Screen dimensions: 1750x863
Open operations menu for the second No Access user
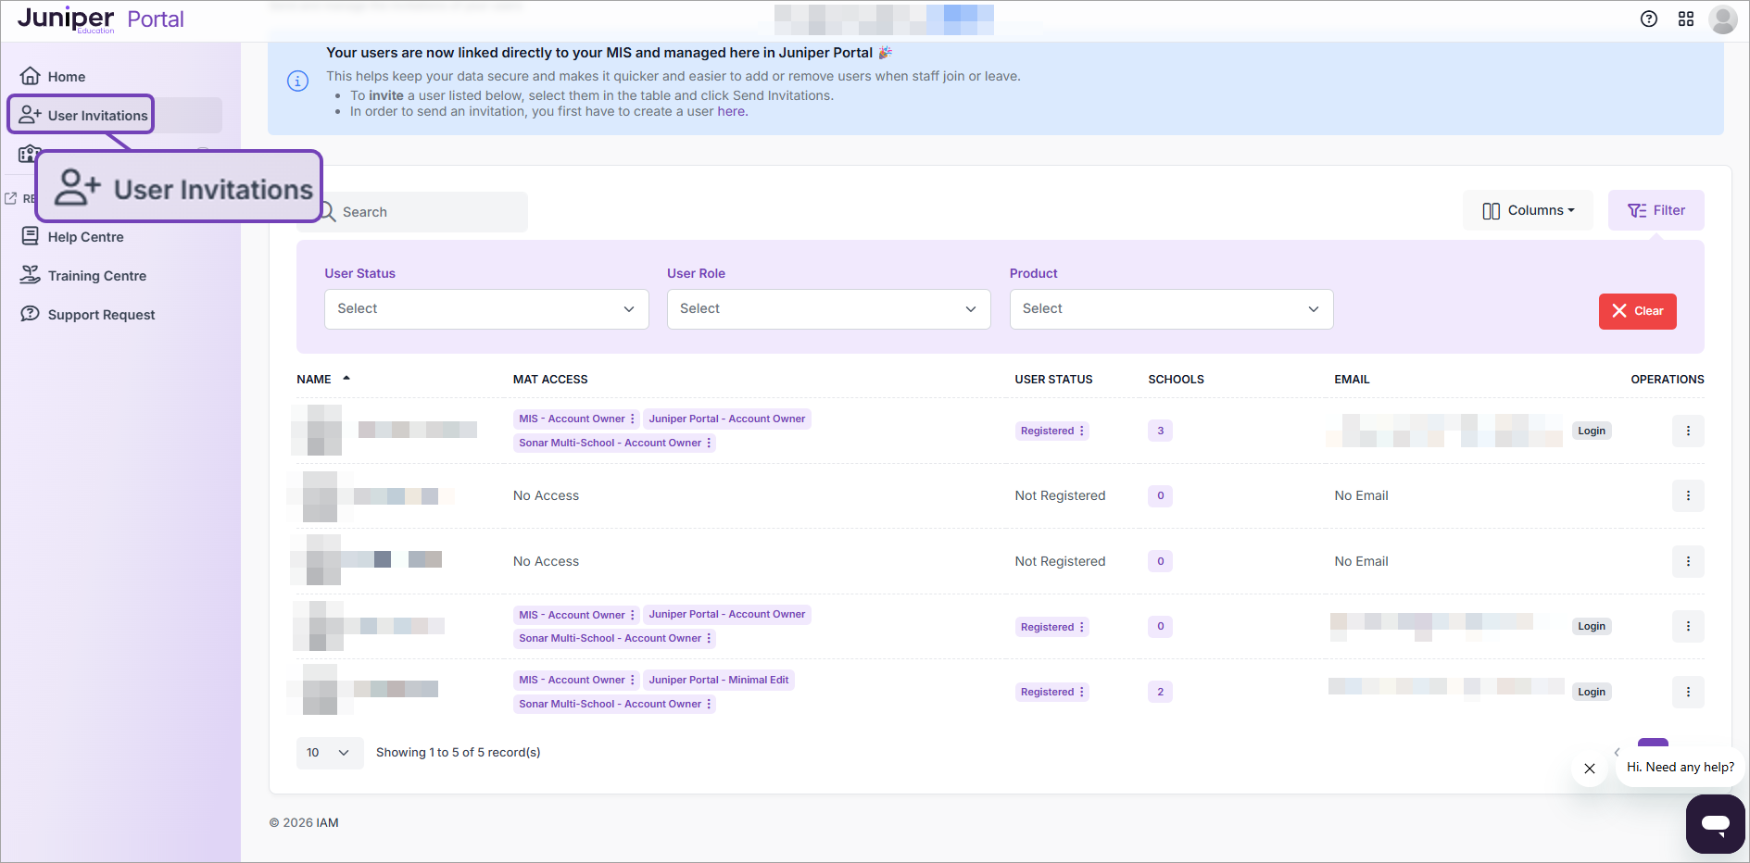coord(1688,561)
